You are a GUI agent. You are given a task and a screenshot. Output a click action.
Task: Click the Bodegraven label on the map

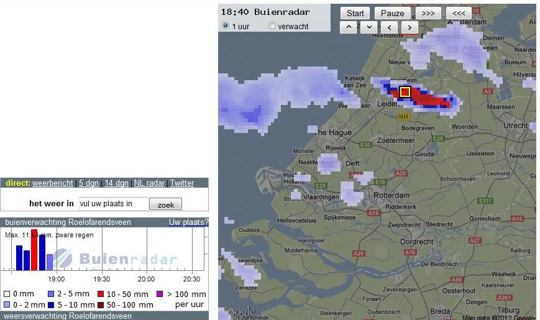coord(418,128)
